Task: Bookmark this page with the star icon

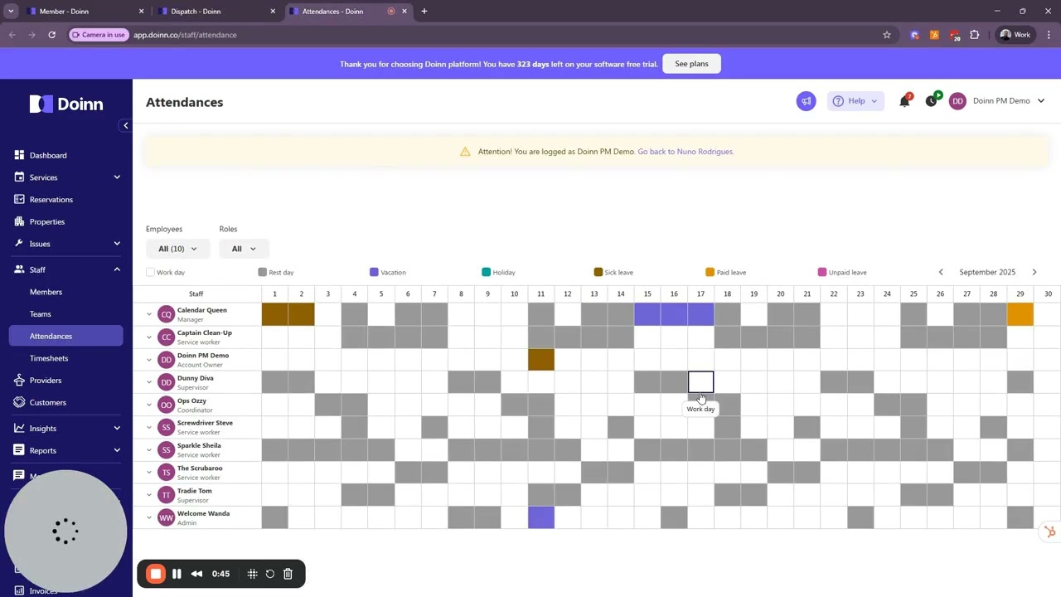Action: [x=887, y=35]
